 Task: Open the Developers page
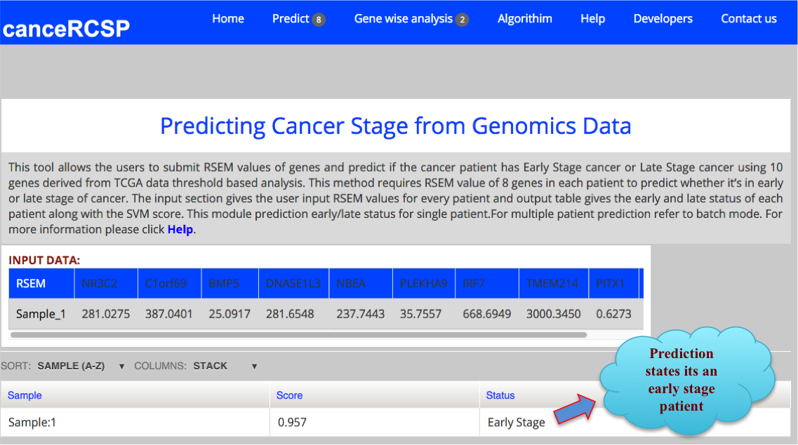663,19
